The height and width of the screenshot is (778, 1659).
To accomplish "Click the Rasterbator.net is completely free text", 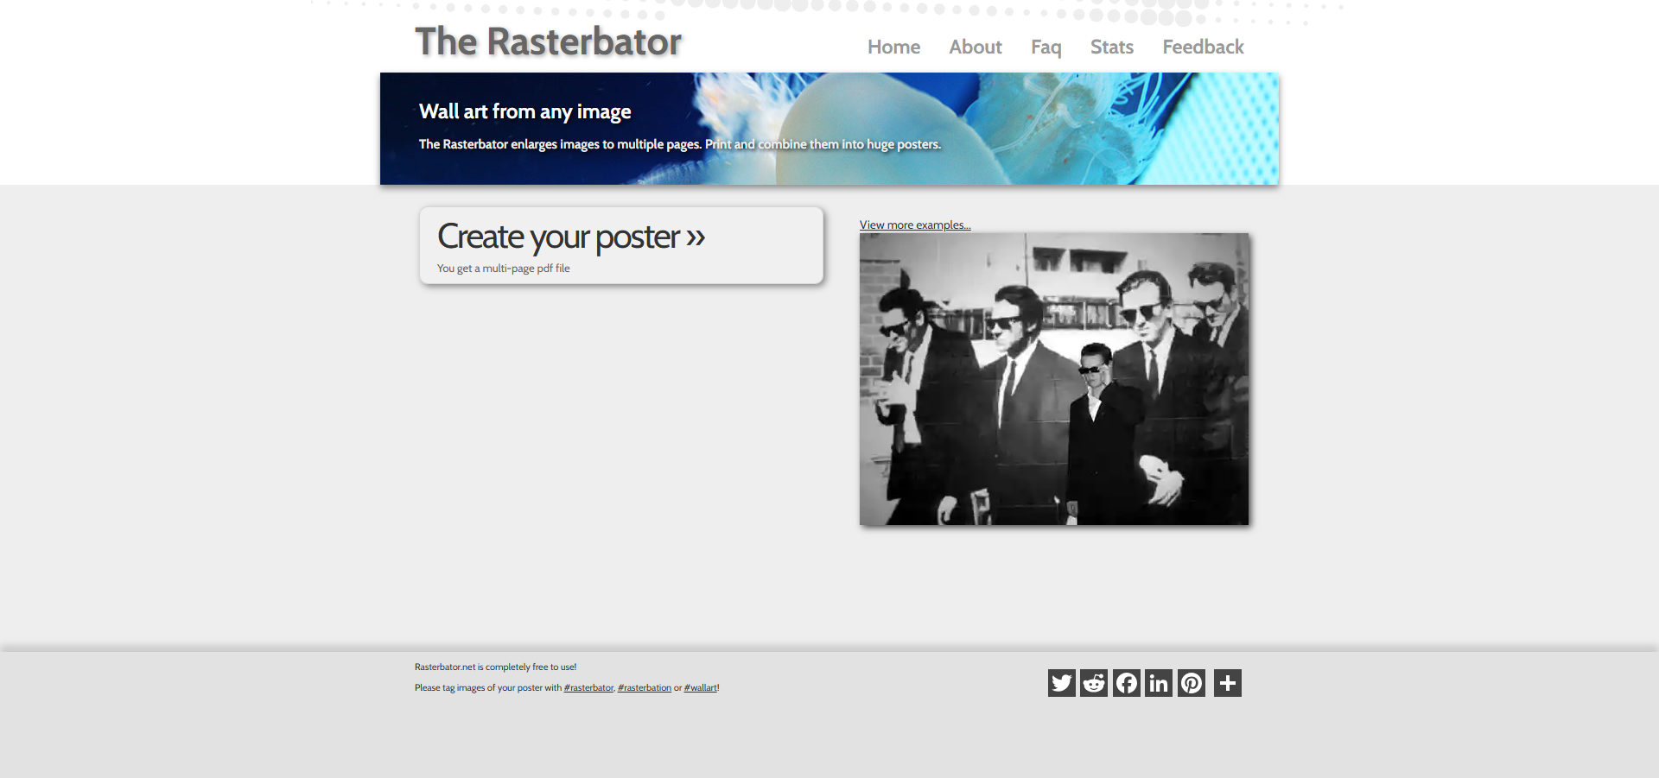I will pos(495,667).
